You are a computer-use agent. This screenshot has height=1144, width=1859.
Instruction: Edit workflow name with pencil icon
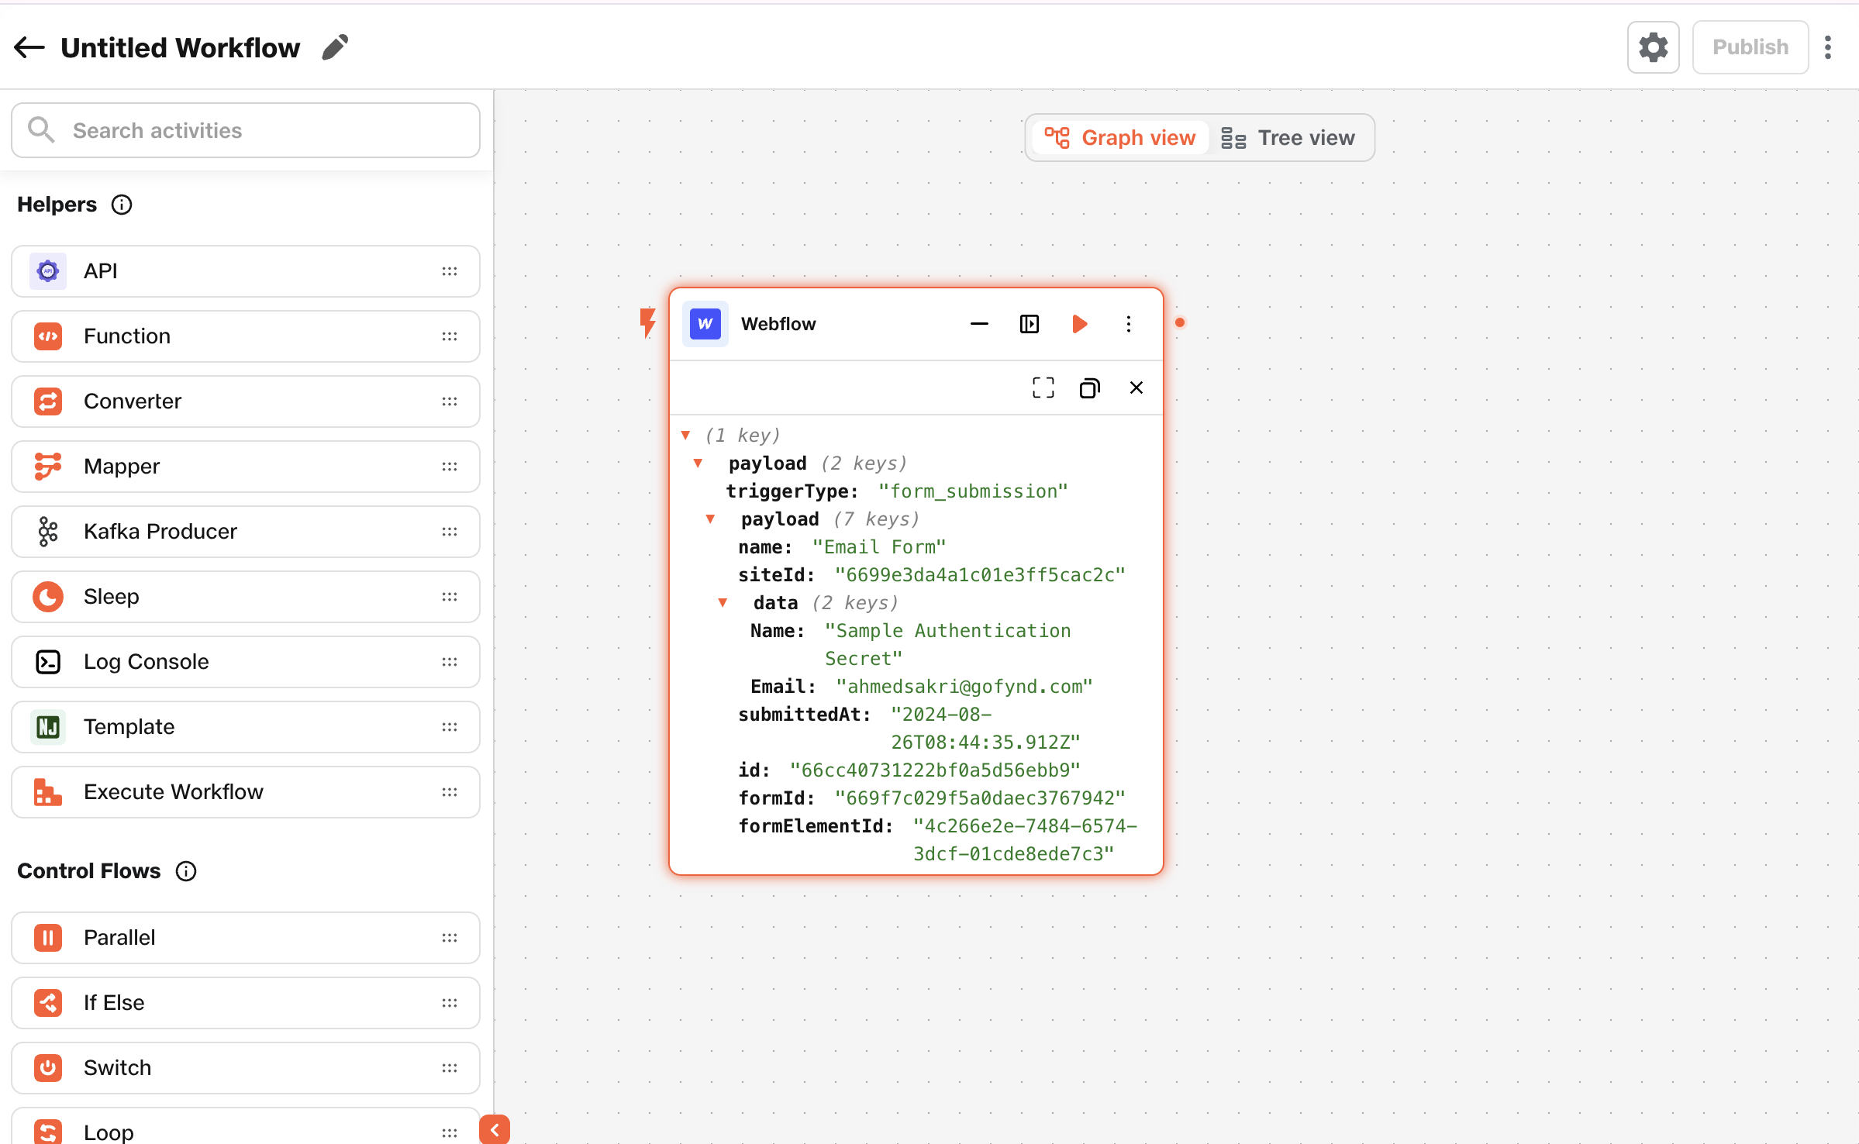(336, 47)
